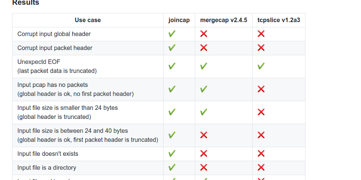Viewport: 361px width, 180px height.
Task: Click tcpslice red cross for corrupt packet header
Action: (x=261, y=48)
